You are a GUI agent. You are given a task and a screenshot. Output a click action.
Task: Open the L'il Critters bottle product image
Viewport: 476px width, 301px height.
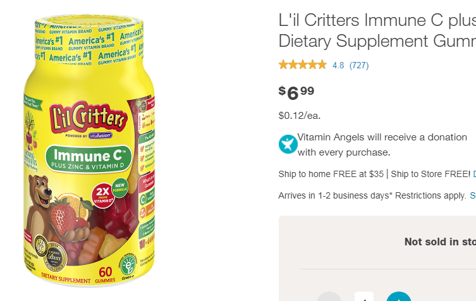click(x=89, y=150)
